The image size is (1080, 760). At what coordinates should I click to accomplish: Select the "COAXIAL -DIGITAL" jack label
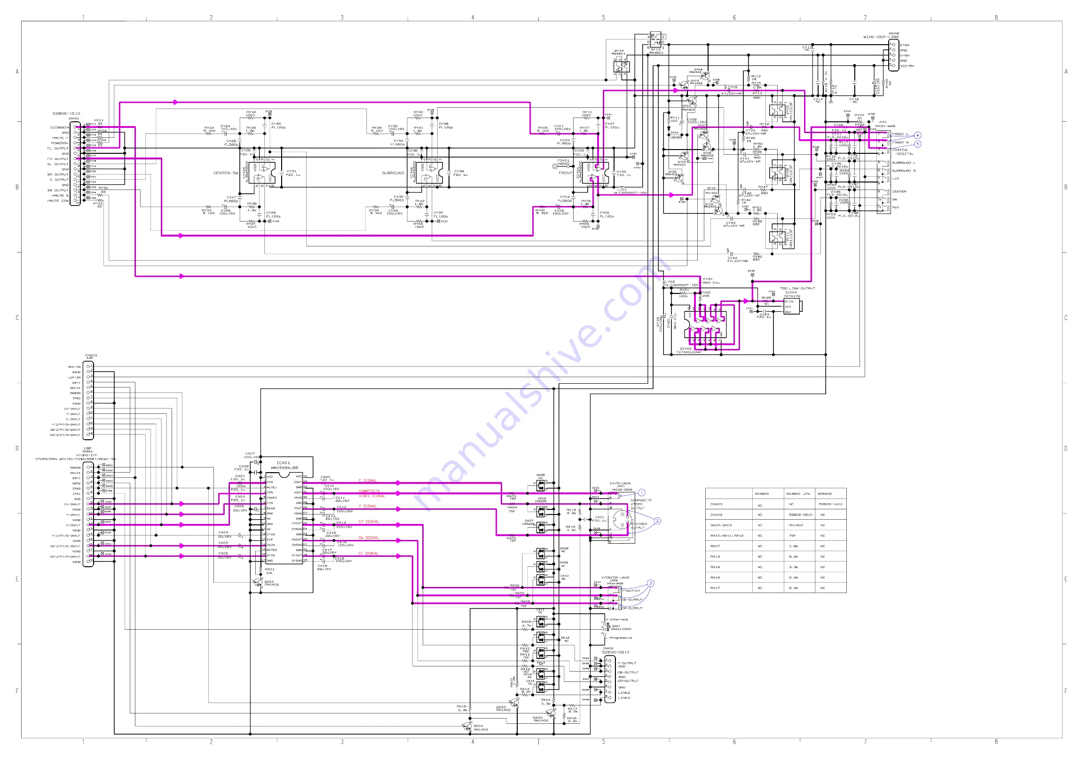click(x=903, y=151)
